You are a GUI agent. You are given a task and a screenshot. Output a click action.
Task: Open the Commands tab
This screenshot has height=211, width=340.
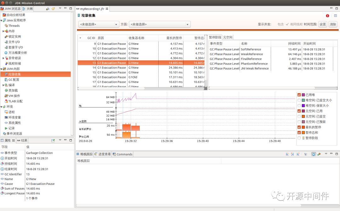(x=122, y=154)
